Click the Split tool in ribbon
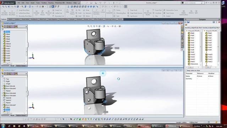The width and height of the screenshot is (227, 128). 196,12
